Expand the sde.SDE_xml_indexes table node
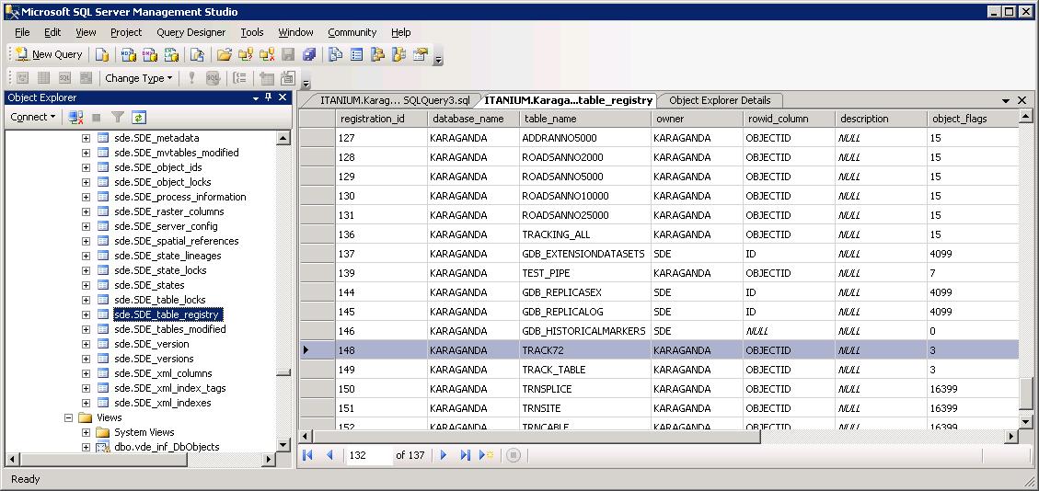Viewport: 1039px width, 491px height. click(87, 403)
